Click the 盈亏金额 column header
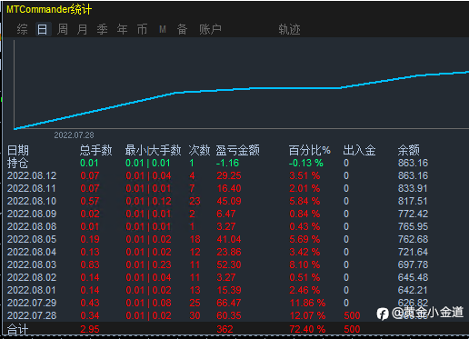The height and width of the screenshot is (339, 469). [x=238, y=150]
